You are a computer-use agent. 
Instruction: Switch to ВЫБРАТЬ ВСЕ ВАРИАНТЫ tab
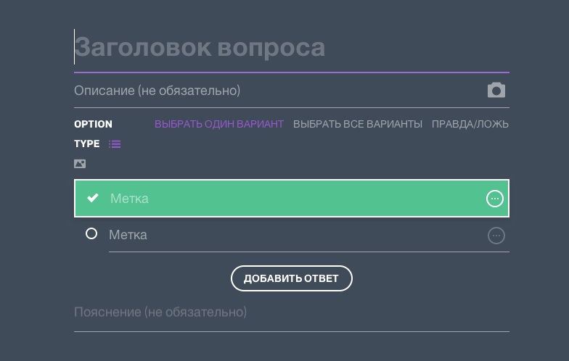pyautogui.click(x=357, y=124)
